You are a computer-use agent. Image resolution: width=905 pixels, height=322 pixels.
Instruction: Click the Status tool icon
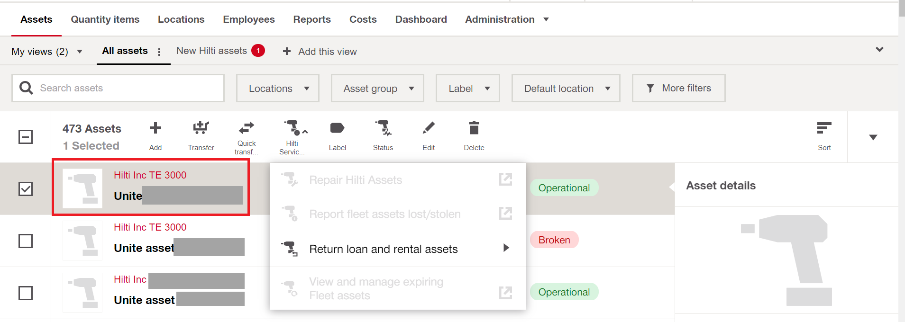[x=383, y=128]
